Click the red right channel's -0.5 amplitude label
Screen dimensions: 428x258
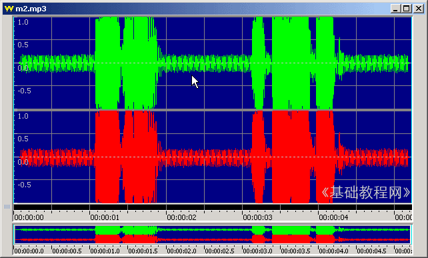[x=24, y=185]
